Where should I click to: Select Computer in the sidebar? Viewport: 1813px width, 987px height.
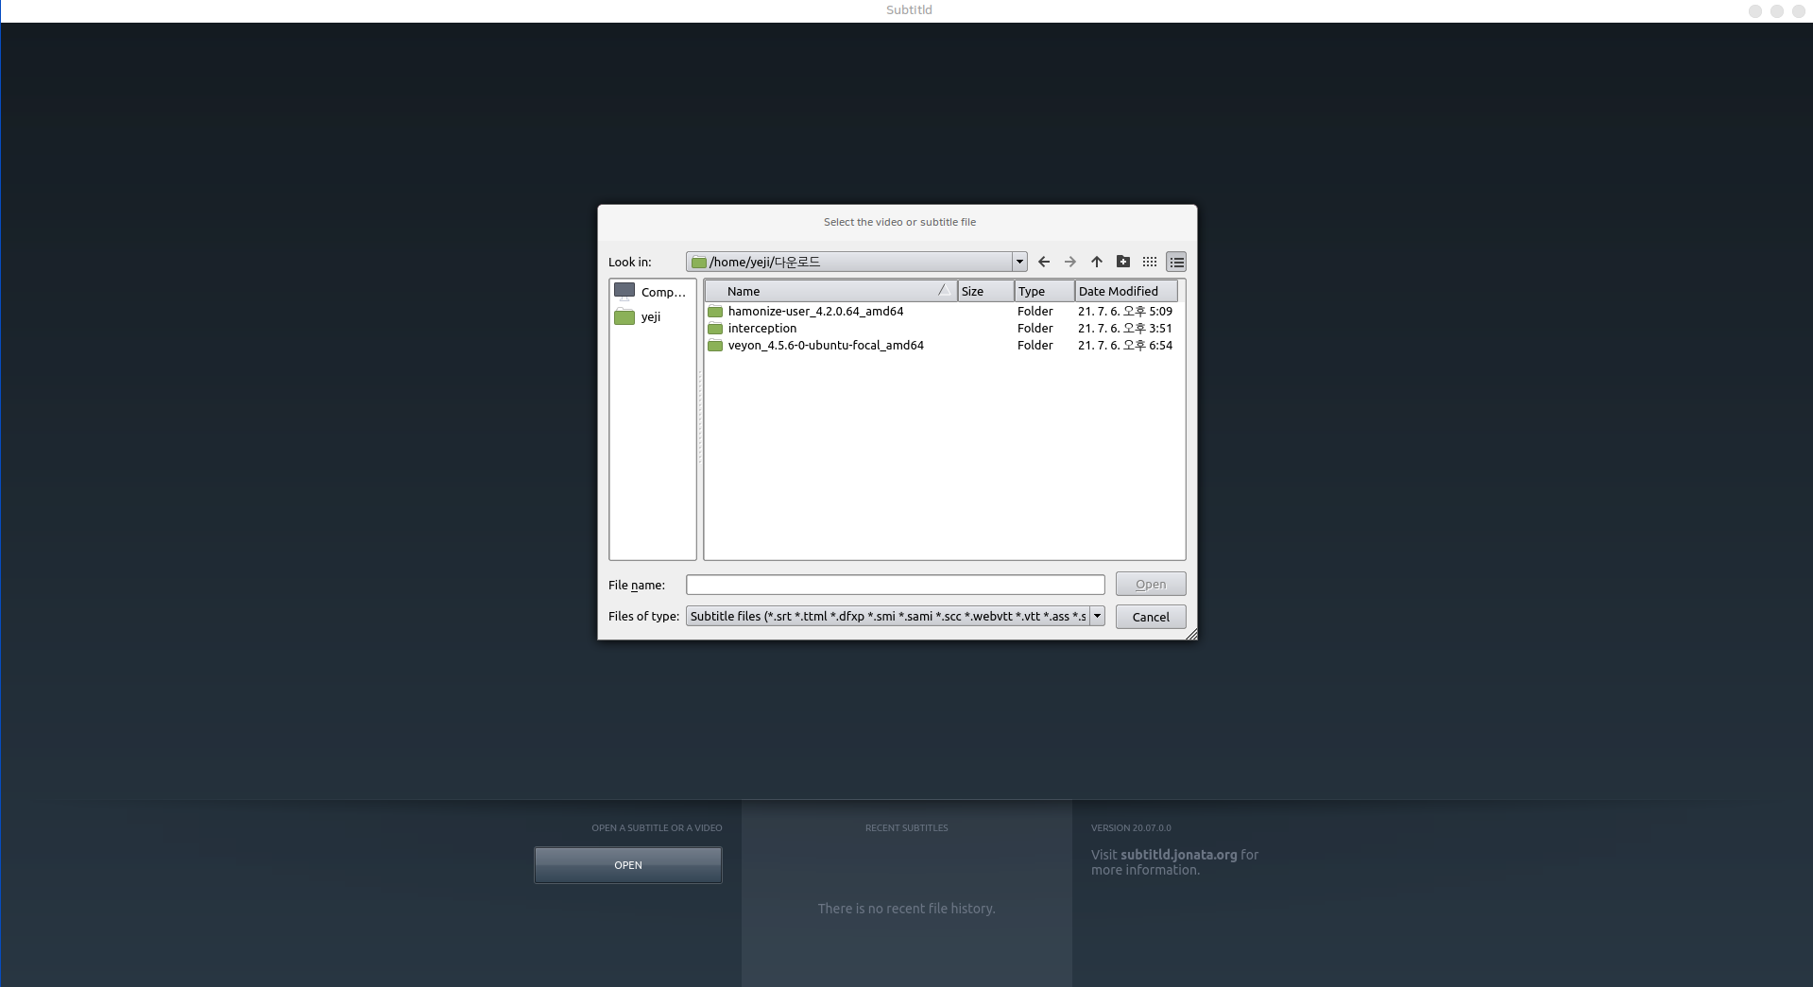pos(652,292)
